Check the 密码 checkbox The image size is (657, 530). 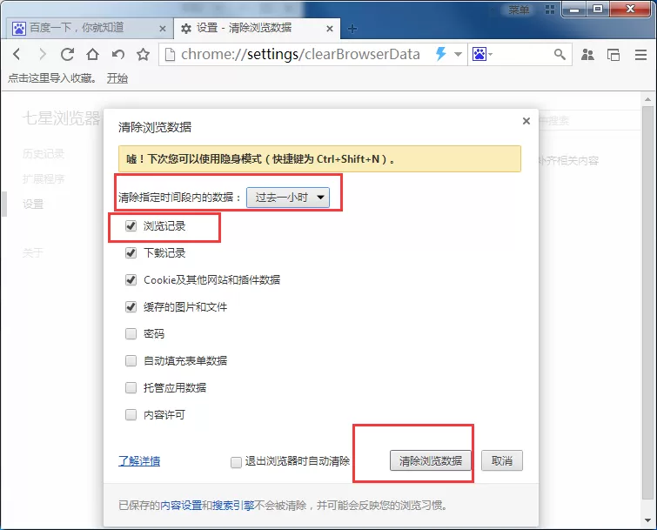pyautogui.click(x=131, y=333)
